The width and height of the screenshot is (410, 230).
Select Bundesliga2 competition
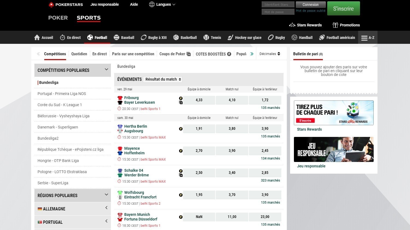click(48, 138)
